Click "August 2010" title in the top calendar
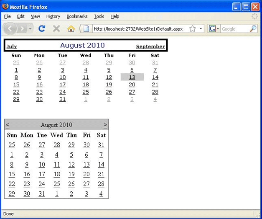262x219 pixels. [x=83, y=45]
